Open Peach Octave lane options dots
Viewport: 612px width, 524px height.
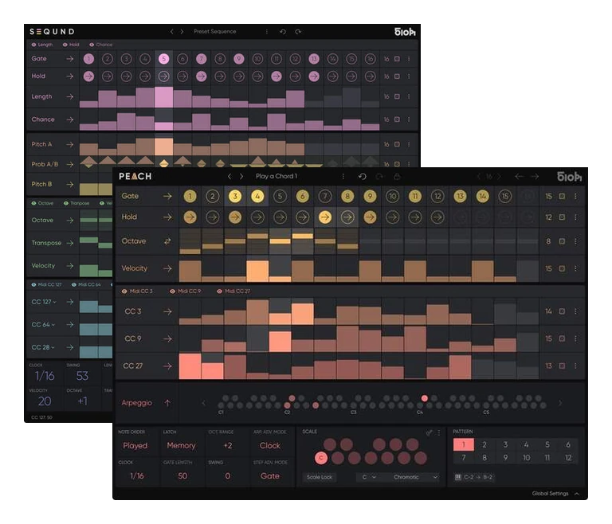(575, 241)
